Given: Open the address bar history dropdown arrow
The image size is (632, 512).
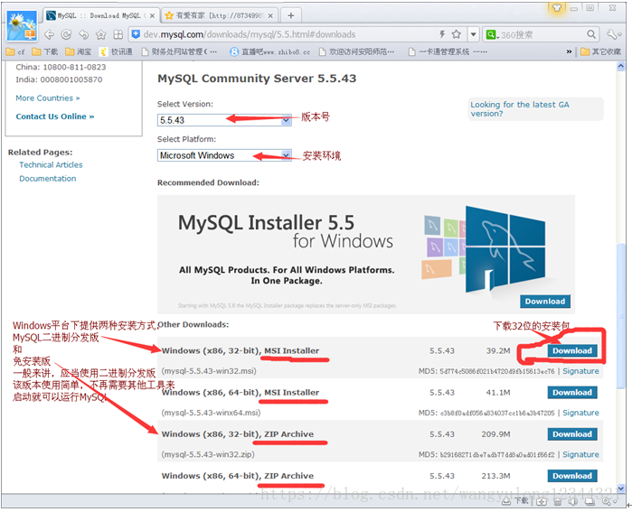Looking at the screenshot, I should tap(474, 34).
